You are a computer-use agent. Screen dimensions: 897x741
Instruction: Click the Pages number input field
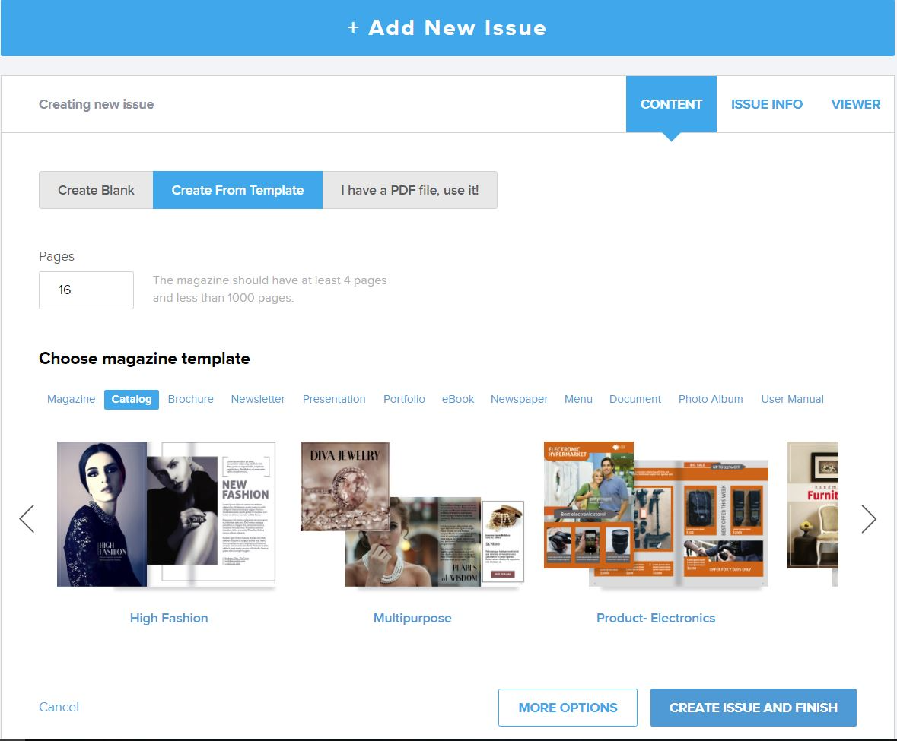(87, 290)
